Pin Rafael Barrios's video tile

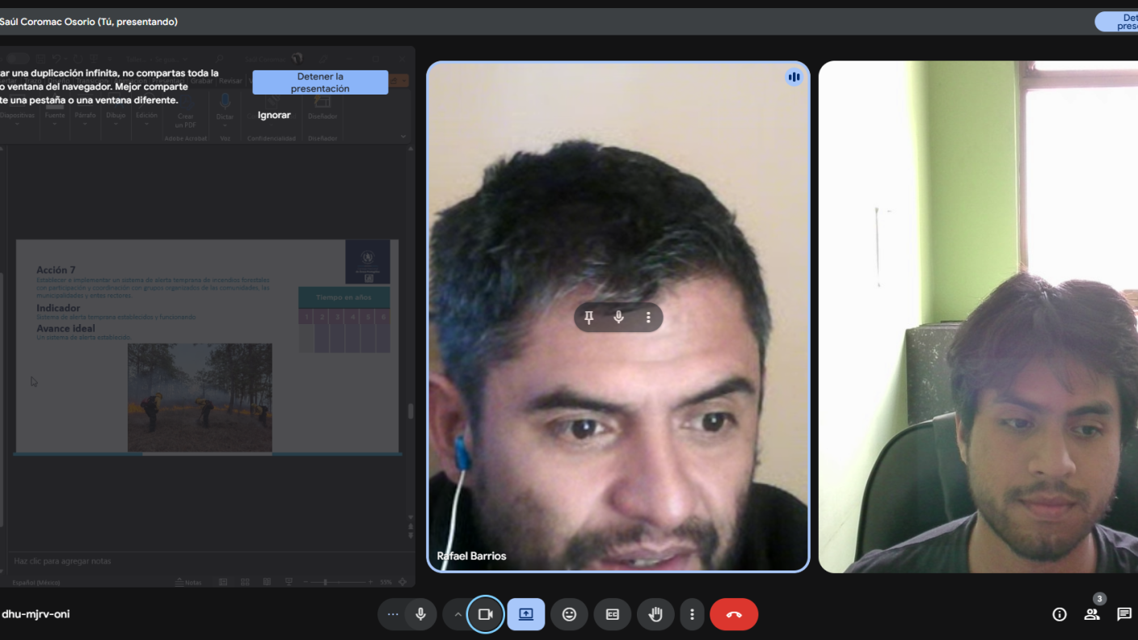tap(589, 318)
